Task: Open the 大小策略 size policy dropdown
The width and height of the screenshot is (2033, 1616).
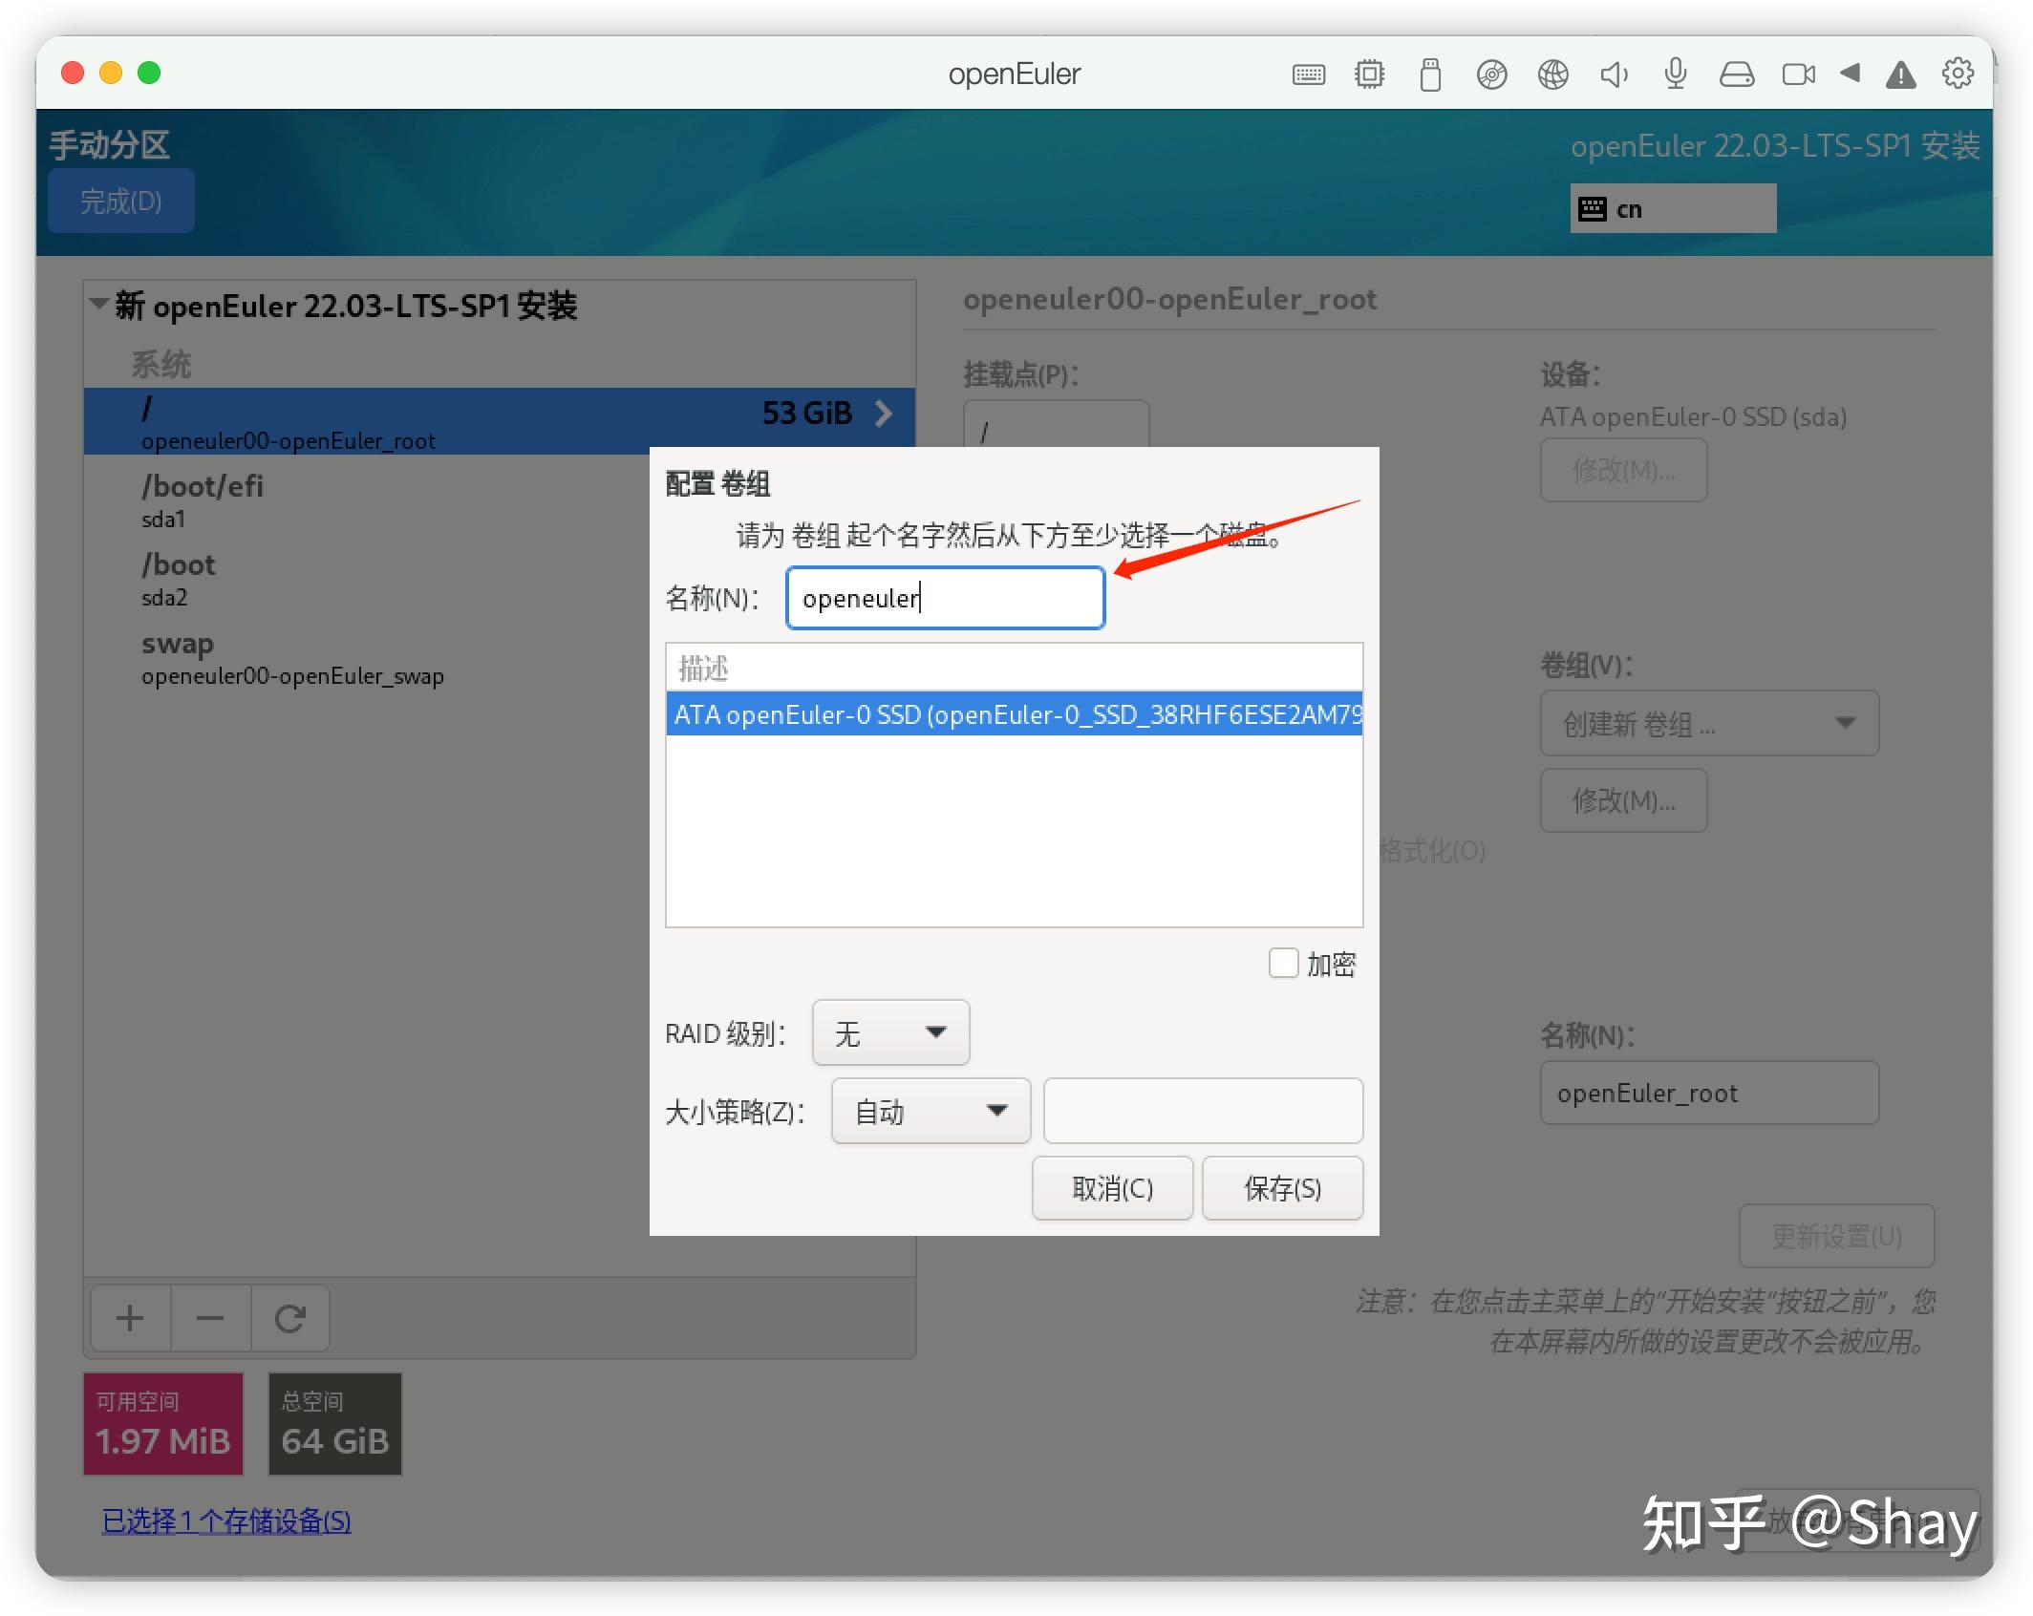Action: click(930, 1111)
